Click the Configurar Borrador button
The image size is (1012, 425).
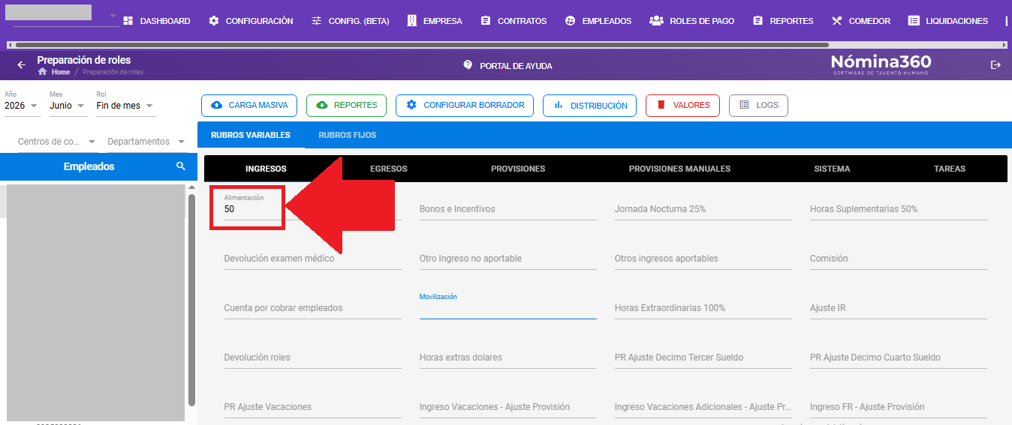point(465,105)
